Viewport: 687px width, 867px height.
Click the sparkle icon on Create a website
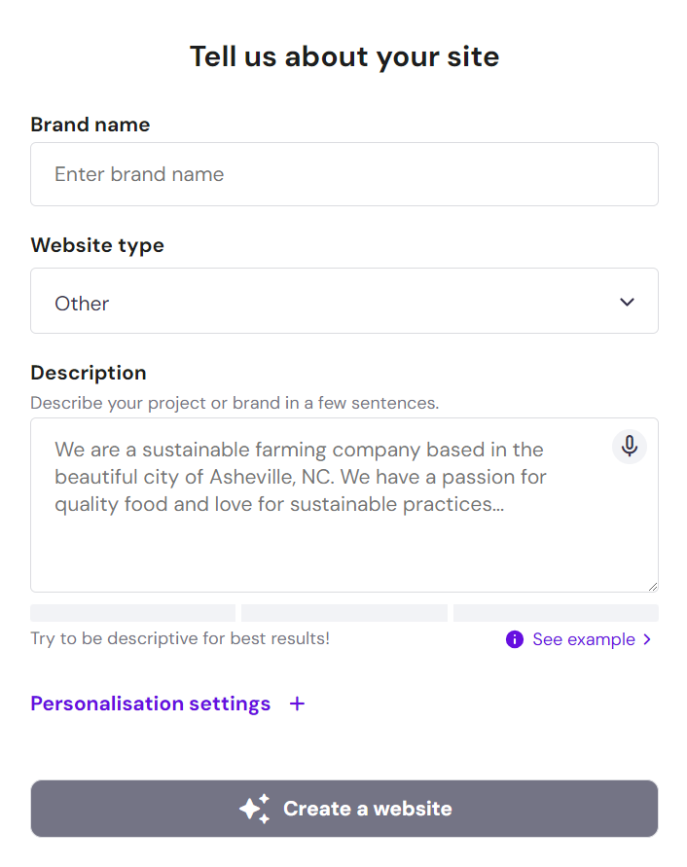tap(254, 809)
